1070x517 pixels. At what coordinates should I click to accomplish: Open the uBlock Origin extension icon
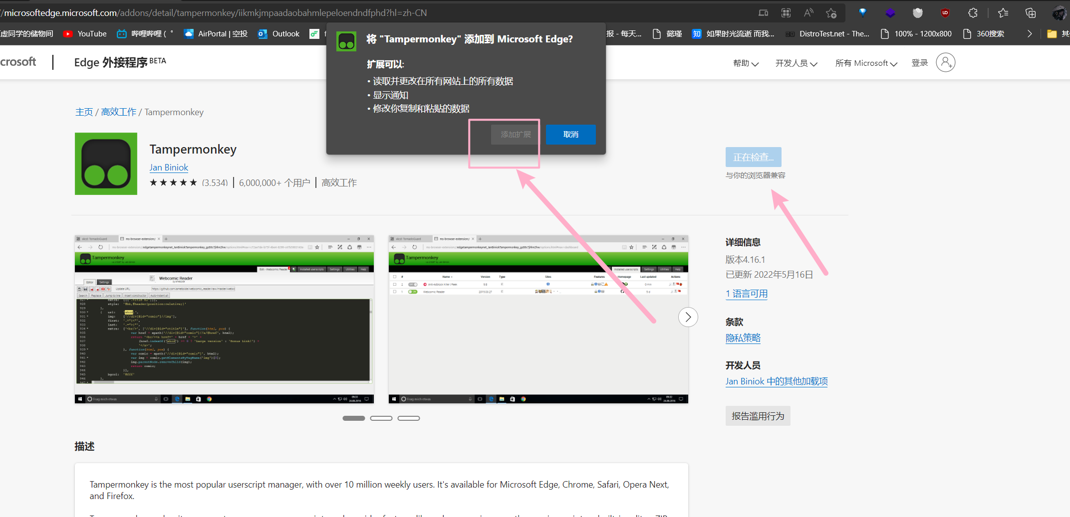coord(945,13)
